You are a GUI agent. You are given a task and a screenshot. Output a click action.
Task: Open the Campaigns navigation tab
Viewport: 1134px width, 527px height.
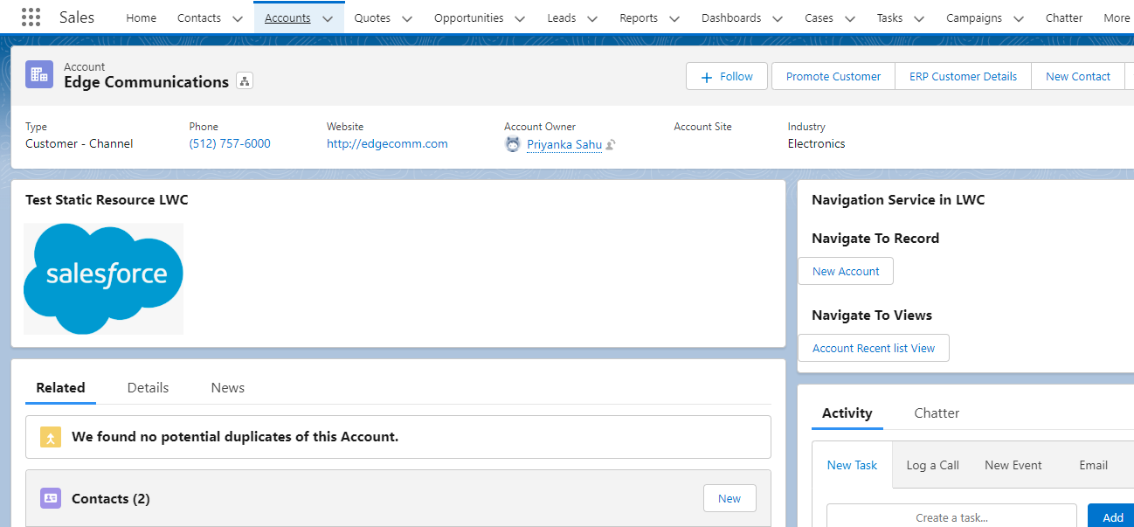(x=974, y=17)
